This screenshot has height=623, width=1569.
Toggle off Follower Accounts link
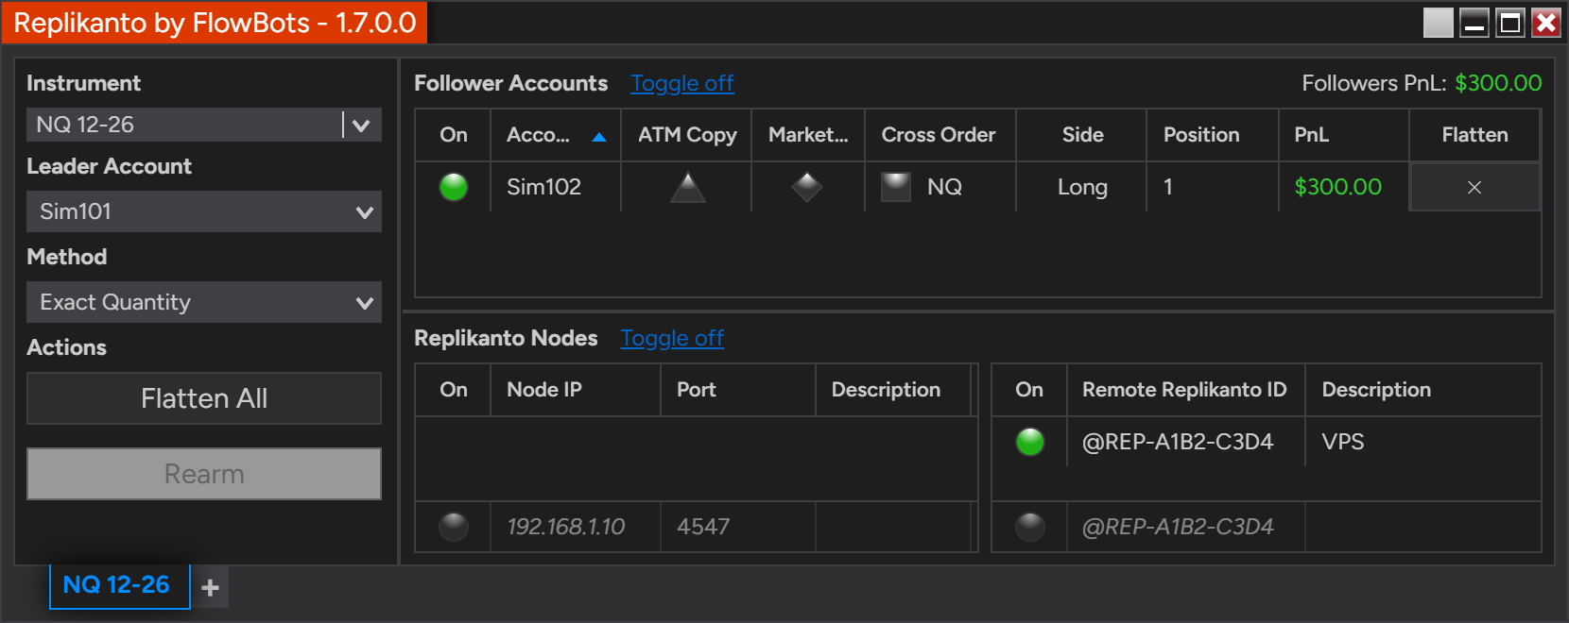(682, 83)
